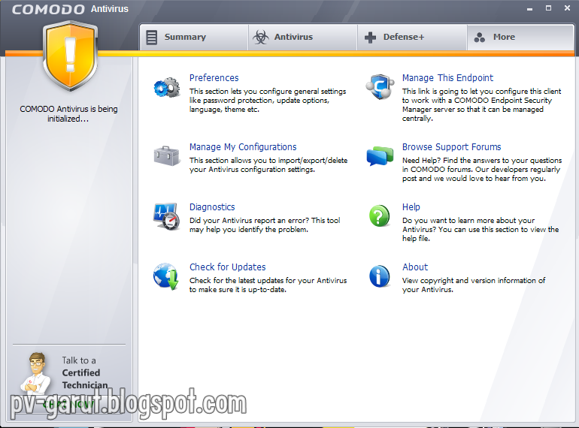
Task: Click Talk to a Certified Technician text
Action: (x=84, y=372)
